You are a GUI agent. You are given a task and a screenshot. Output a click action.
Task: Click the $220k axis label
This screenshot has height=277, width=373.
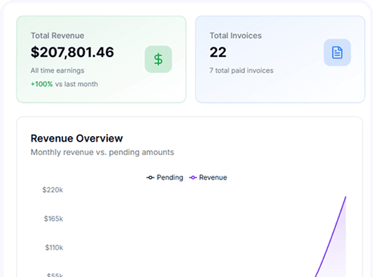(x=52, y=190)
